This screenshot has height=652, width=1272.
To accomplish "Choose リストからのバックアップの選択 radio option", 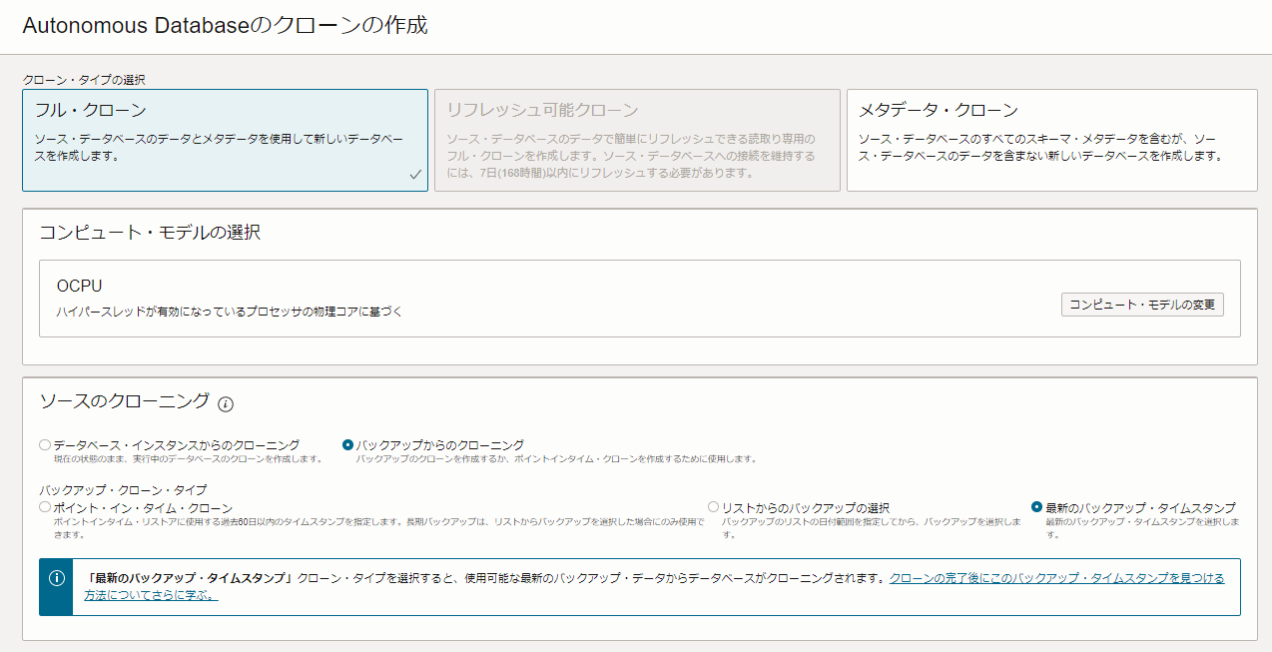I will [x=713, y=507].
